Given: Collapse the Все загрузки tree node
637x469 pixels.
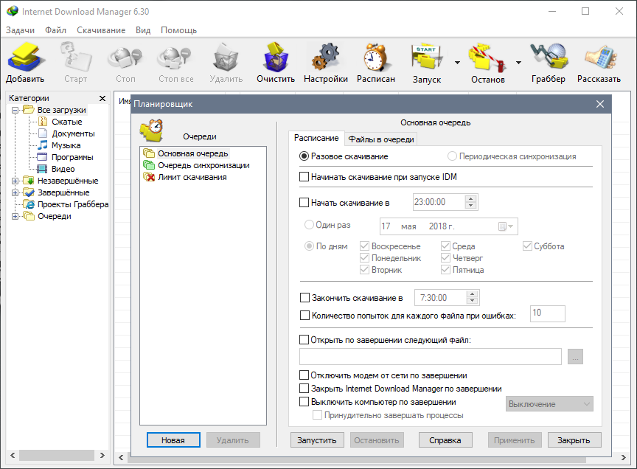Looking at the screenshot, I should (15, 110).
